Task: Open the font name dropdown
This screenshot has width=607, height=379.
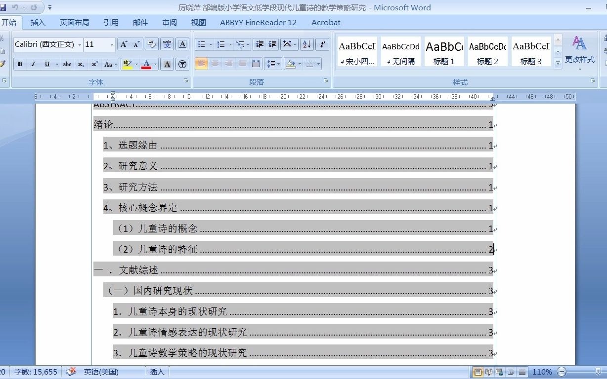Action: (x=81, y=44)
